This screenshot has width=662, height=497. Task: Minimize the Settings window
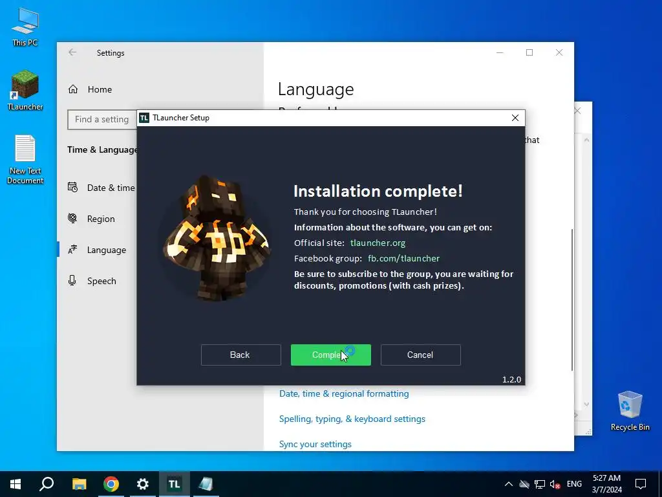click(500, 52)
